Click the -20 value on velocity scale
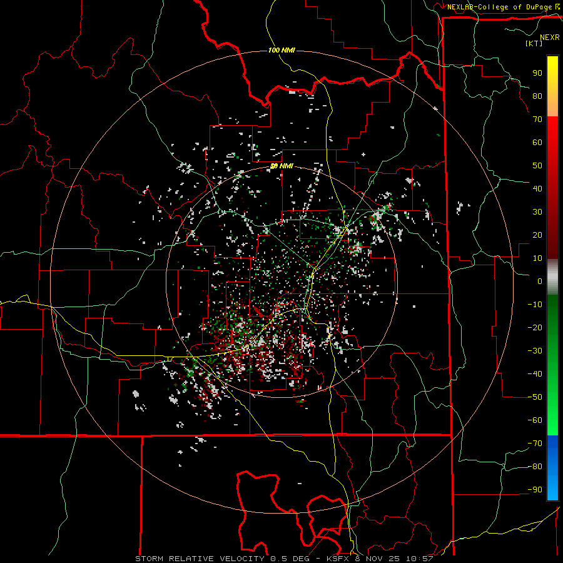Image resolution: width=563 pixels, height=563 pixels. pyautogui.click(x=535, y=327)
